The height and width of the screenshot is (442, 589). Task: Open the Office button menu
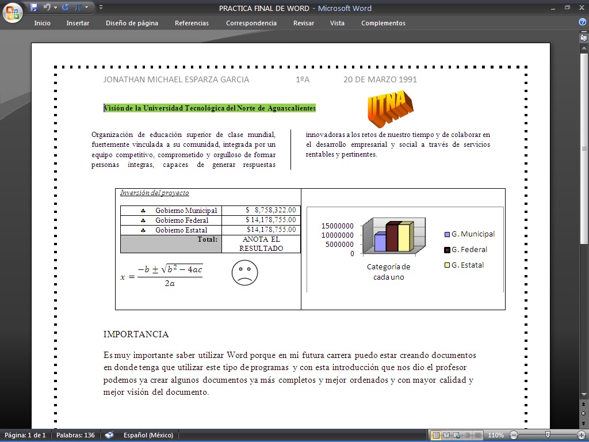12,12
